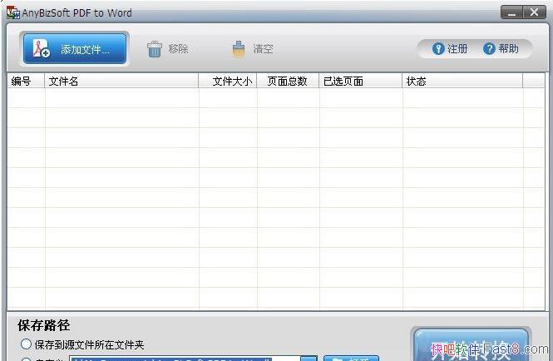Close the AnyBizSoft PDF to Word window
The image size is (553, 361).
pyautogui.click(x=535, y=12)
